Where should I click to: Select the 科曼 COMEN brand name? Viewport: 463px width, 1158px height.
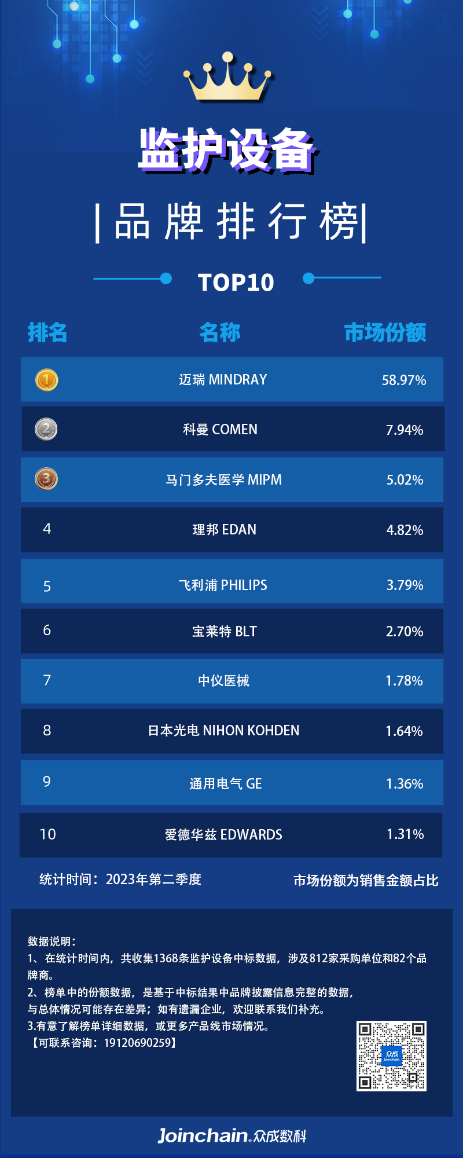pyautogui.click(x=220, y=430)
